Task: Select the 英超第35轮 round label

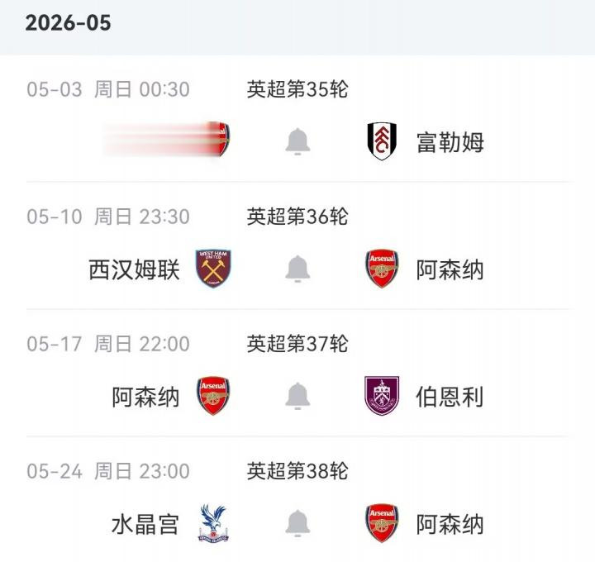Action: tap(297, 89)
